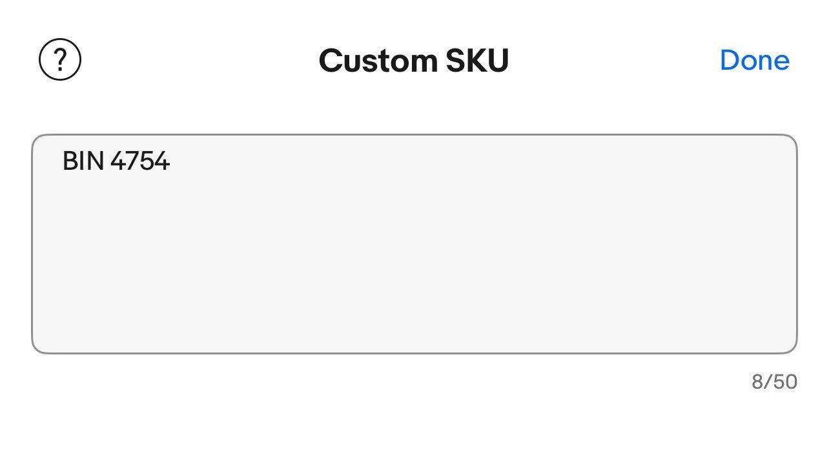Image resolution: width=829 pixels, height=470 pixels.
Task: Click the Custom SKU heading text
Action: (414, 61)
